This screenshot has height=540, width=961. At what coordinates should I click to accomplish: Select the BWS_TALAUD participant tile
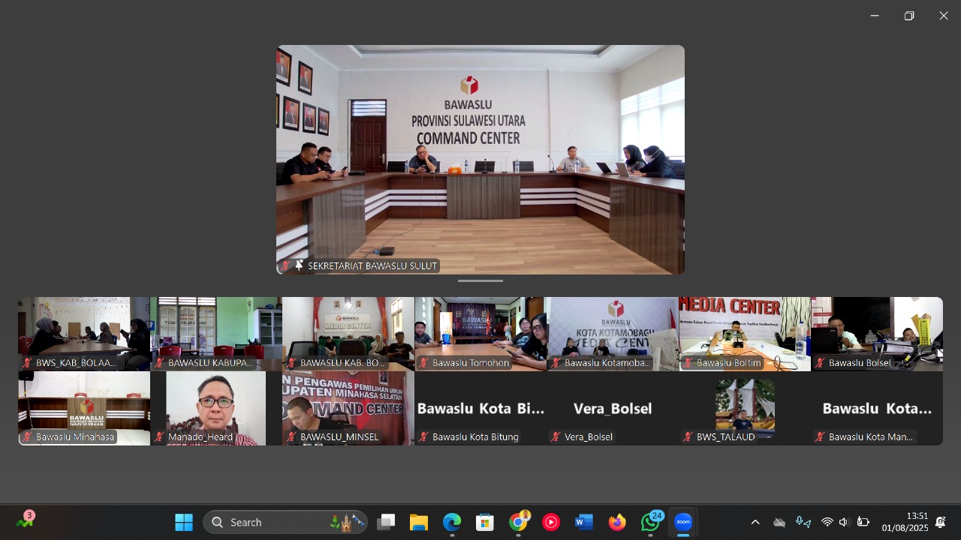tap(745, 408)
